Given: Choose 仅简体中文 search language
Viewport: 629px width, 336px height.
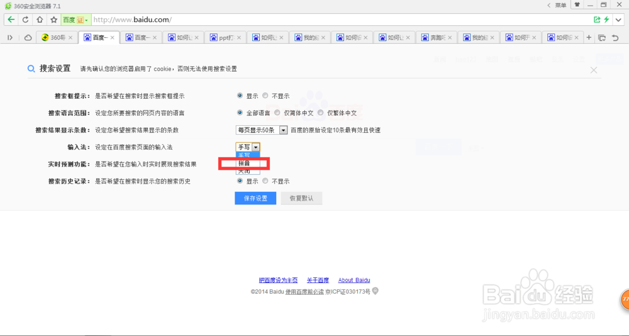Looking at the screenshot, I should point(277,113).
